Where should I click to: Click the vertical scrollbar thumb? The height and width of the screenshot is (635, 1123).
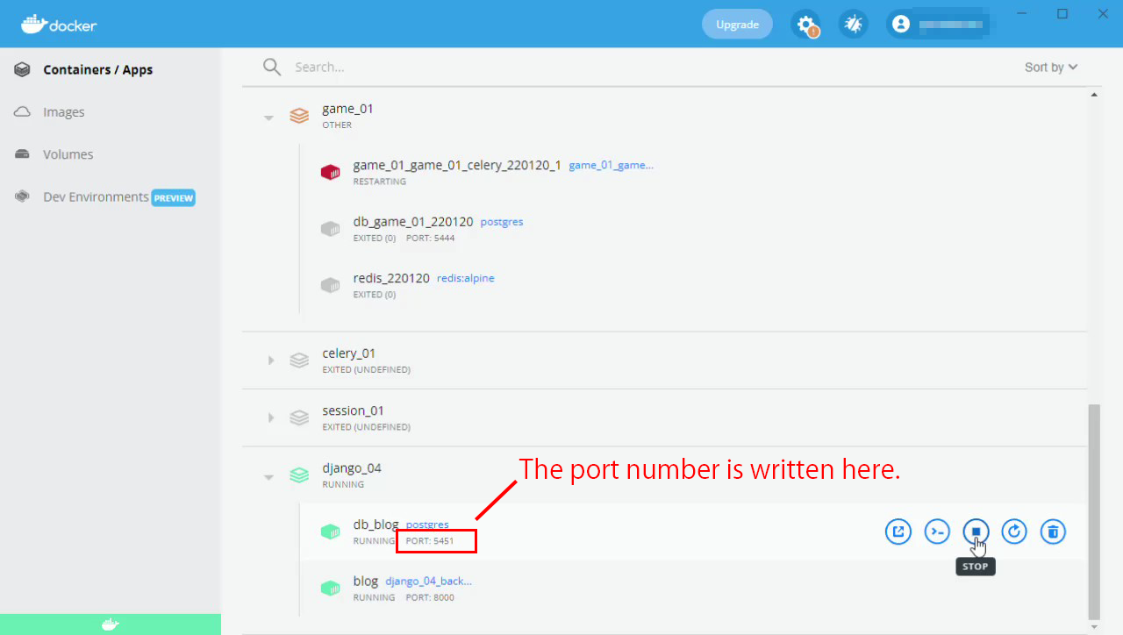(1093, 512)
